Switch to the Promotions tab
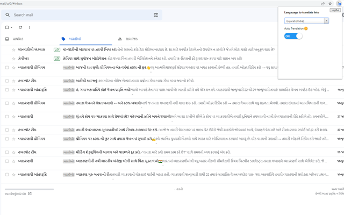This screenshot has height=215, width=344. click(x=86, y=39)
